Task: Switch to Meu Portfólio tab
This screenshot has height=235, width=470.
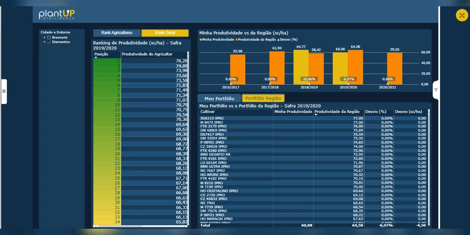Action: [x=219, y=98]
